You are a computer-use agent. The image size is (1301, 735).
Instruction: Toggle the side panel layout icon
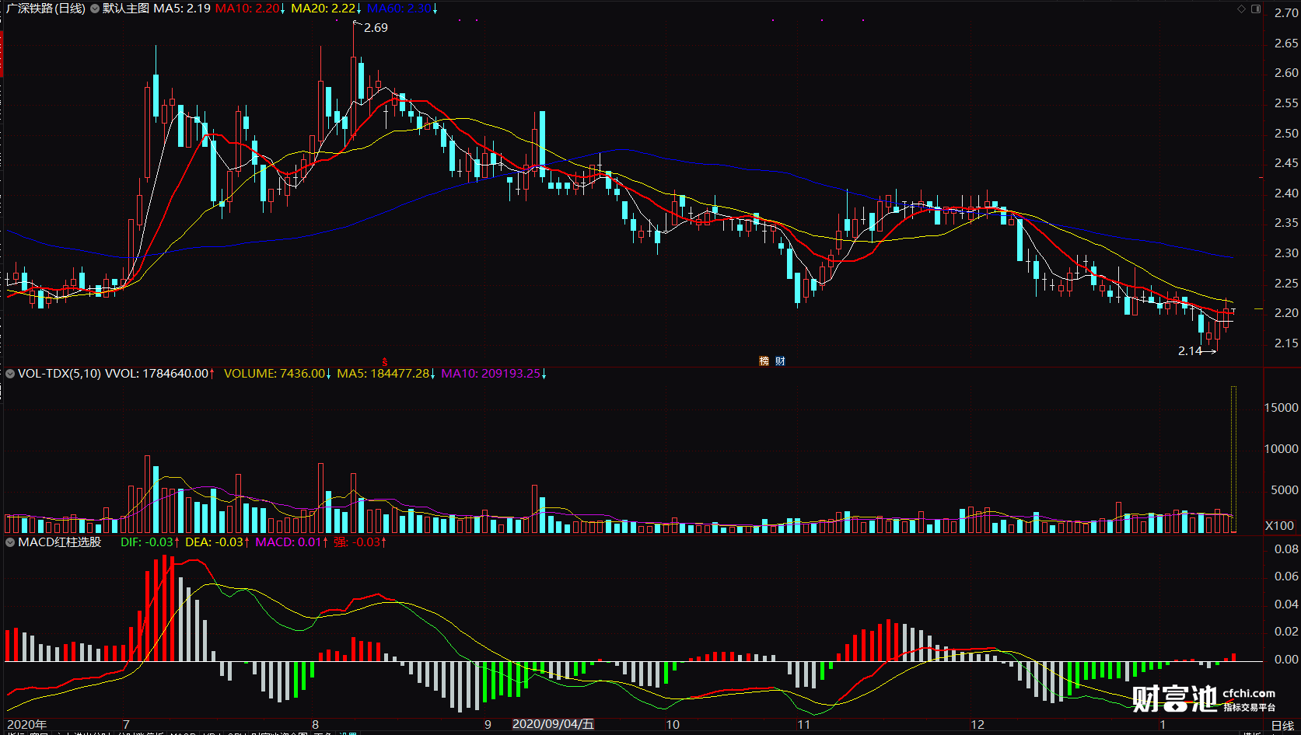point(1256,9)
